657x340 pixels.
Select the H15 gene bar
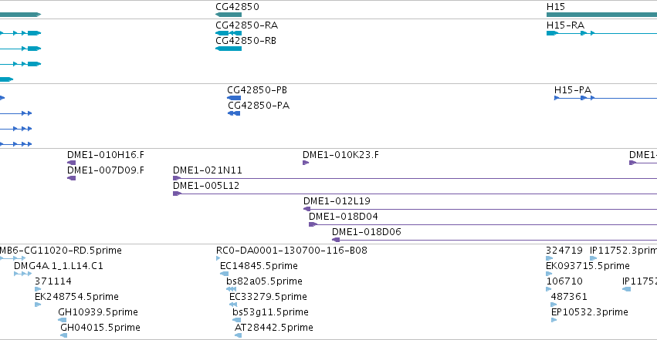[601, 15]
